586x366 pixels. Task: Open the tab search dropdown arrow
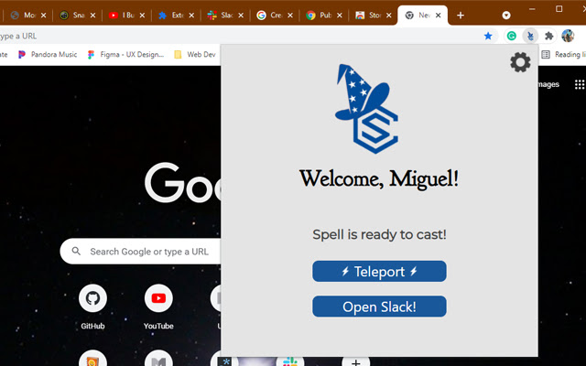click(506, 16)
